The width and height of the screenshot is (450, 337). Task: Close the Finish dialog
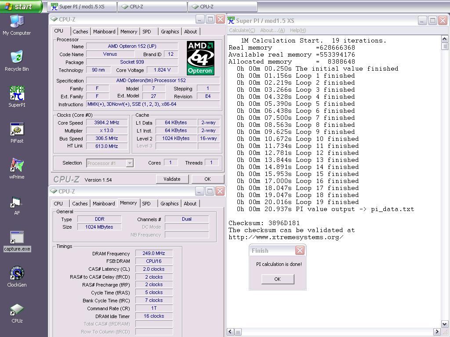tap(300, 251)
